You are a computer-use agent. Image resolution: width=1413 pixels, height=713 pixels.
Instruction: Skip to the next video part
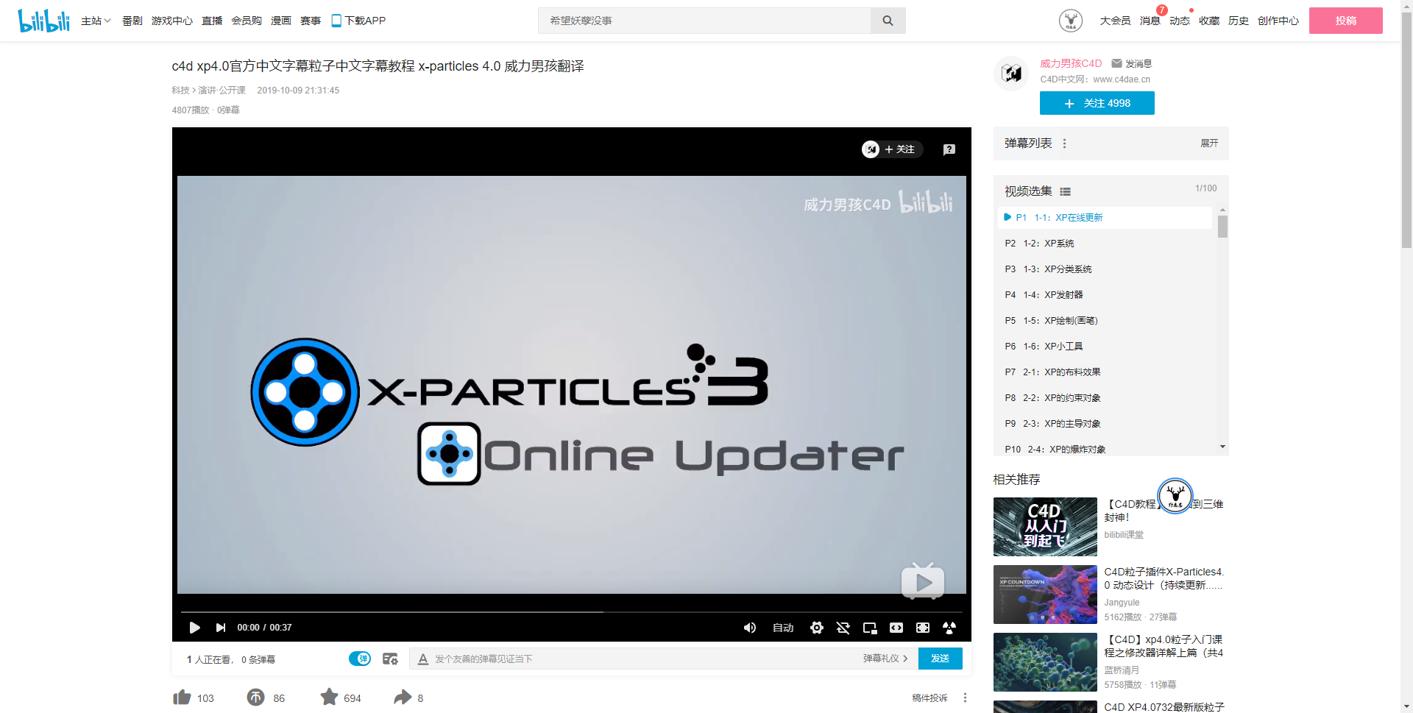click(221, 628)
